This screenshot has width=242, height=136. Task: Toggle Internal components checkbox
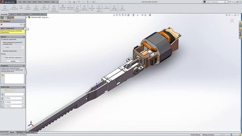(2, 39)
